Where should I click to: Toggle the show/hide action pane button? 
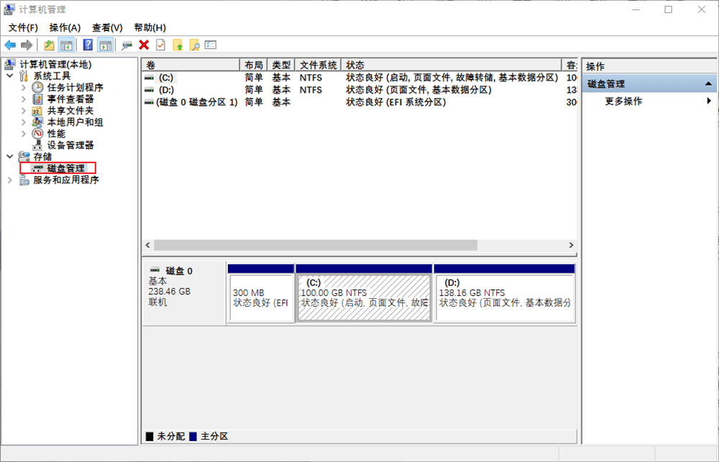pyautogui.click(x=105, y=45)
